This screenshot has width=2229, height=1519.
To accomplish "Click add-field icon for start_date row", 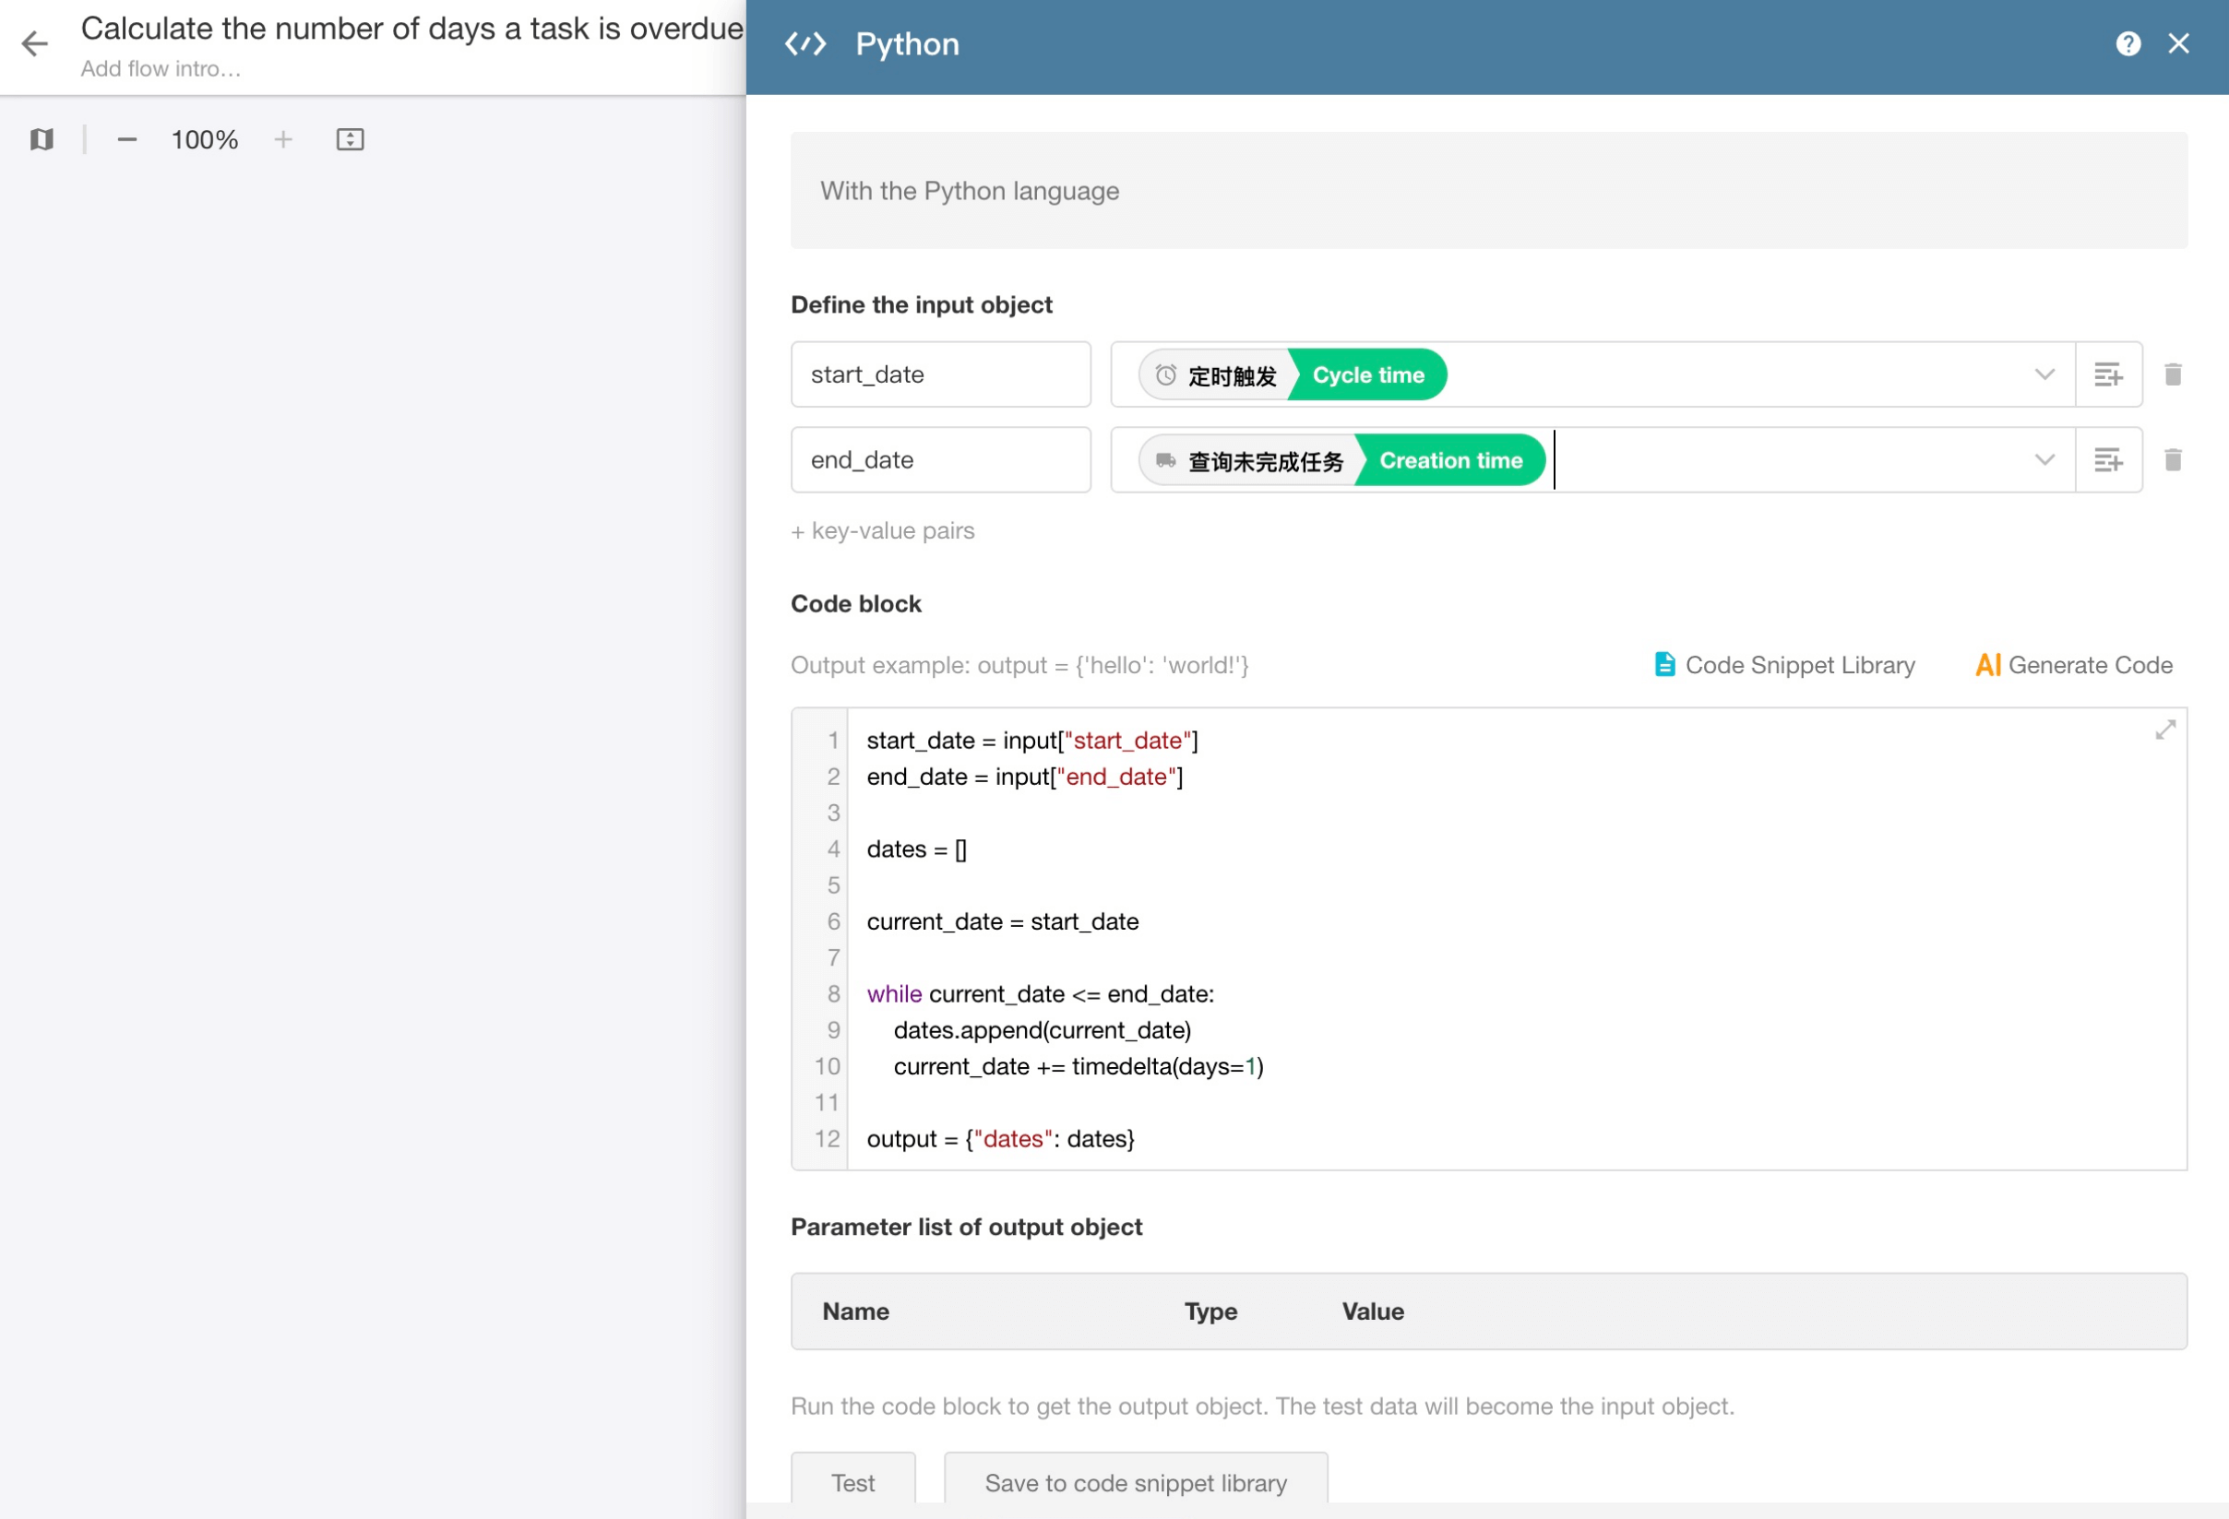I will 2107,375.
